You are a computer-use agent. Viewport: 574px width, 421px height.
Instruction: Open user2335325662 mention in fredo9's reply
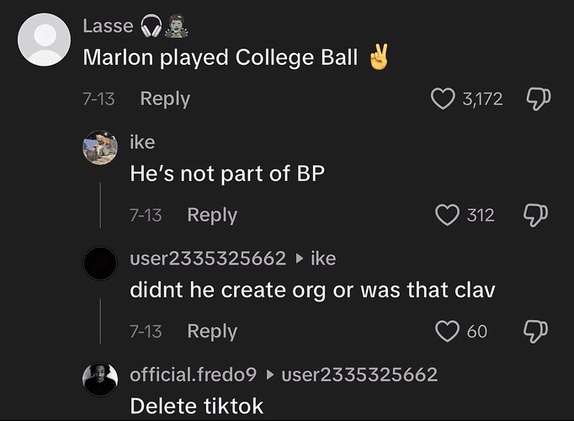(359, 375)
